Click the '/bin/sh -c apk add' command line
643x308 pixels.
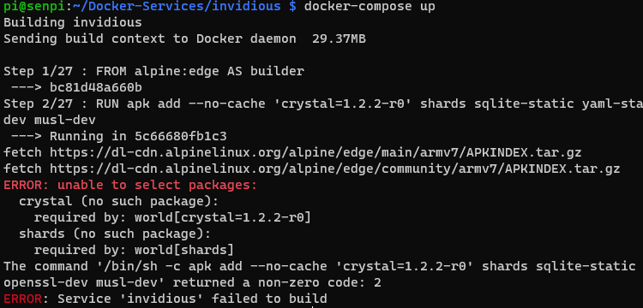click(x=323, y=266)
